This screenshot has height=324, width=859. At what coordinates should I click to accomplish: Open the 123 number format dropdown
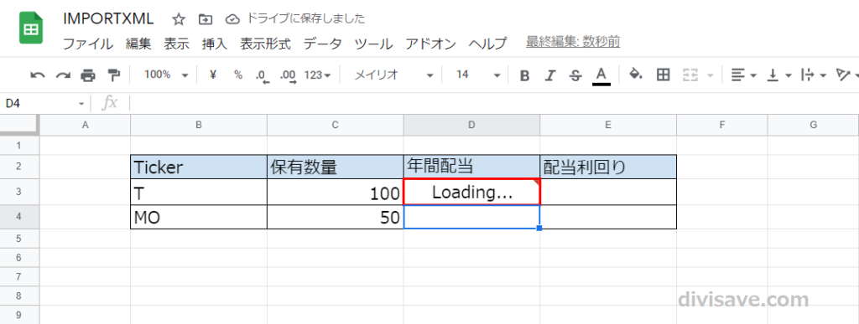[317, 75]
